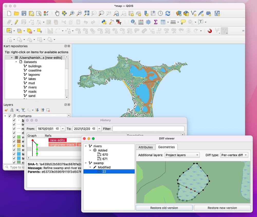
Task: Uncheck the first layer checkbox under chathams
Action: pyautogui.click(x=14, y=120)
